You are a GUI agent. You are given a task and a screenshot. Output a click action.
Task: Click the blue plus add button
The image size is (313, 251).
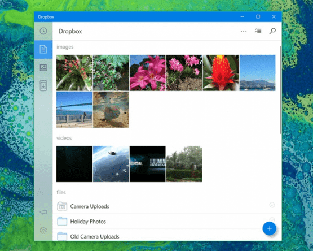269,228
